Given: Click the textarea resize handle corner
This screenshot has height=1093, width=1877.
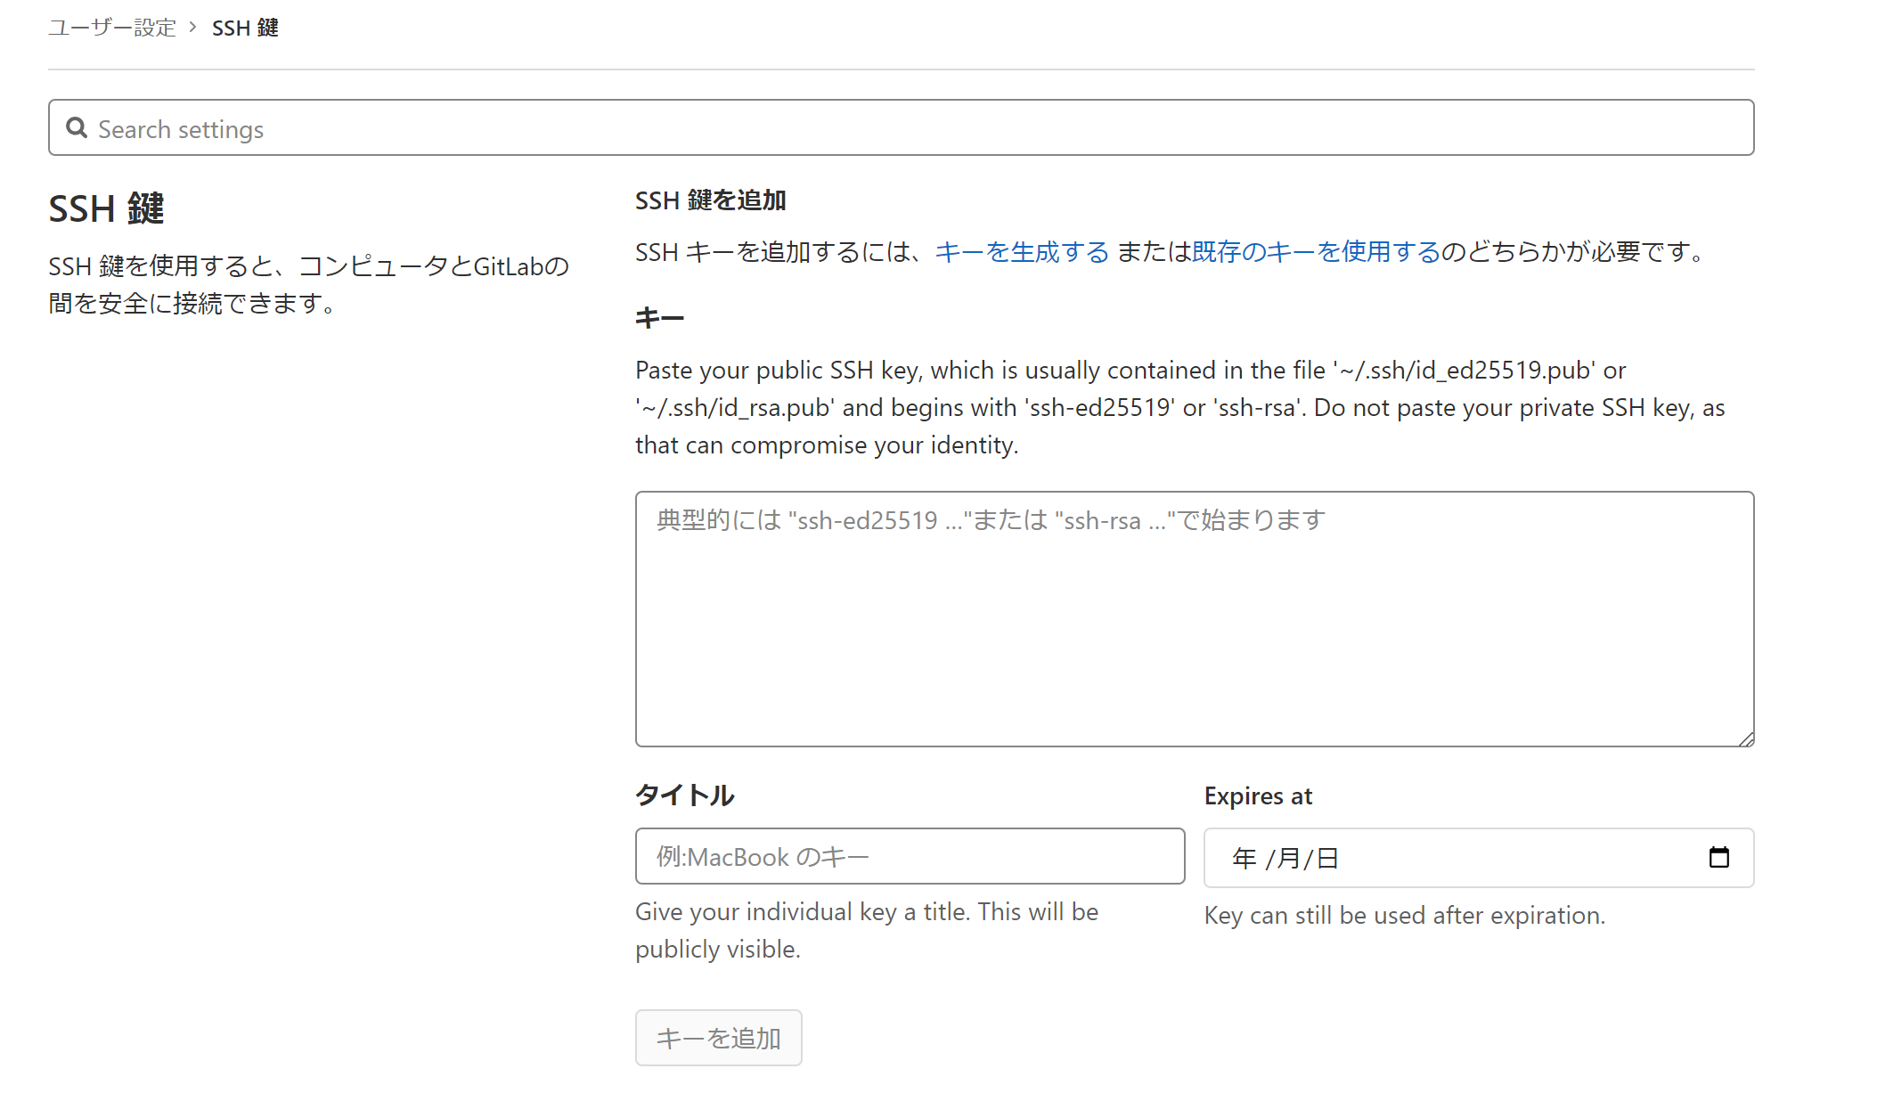Looking at the screenshot, I should [x=1746, y=738].
